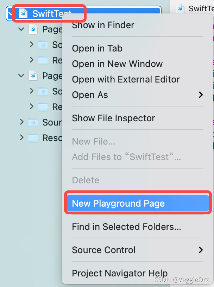Expand the Re folder under the second Page
214x287 pixels.
click(x=32, y=106)
